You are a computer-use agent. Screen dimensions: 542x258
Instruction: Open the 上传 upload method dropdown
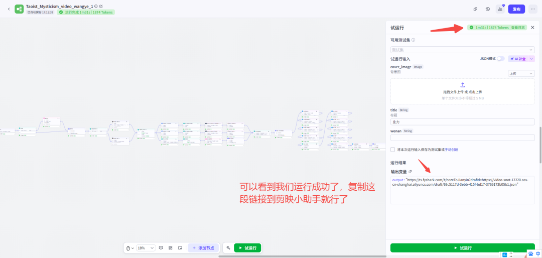(x=521, y=73)
